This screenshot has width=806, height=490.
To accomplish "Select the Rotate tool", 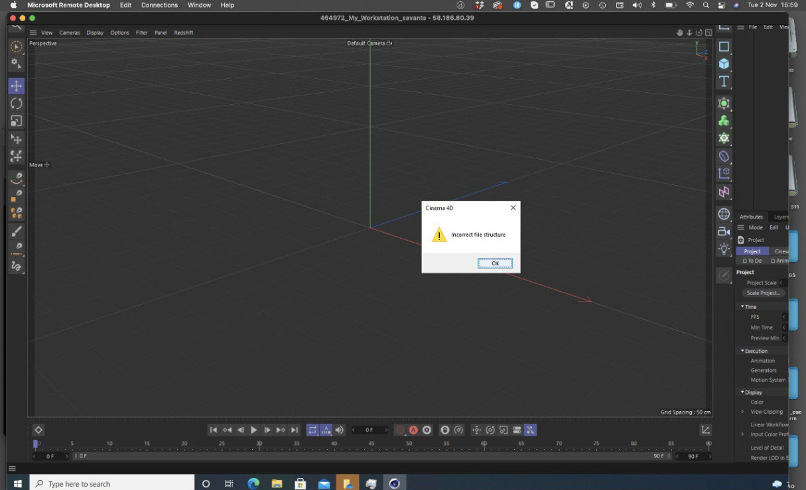I will [17, 103].
